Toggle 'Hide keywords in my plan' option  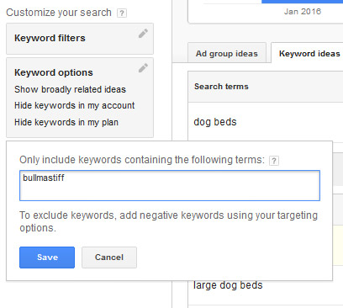tap(66, 122)
